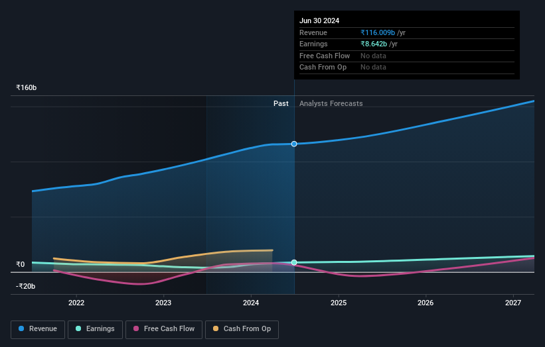Click Free Cash Flow row label in tooltip
Viewport: 545px width, 347px height.
pos(325,56)
